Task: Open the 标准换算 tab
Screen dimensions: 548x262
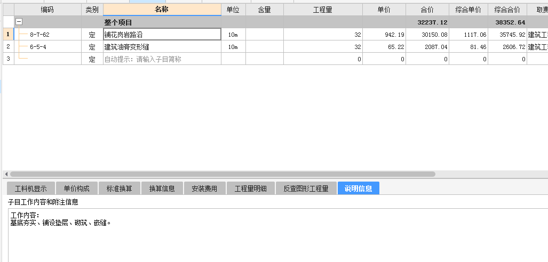Action: pos(120,189)
